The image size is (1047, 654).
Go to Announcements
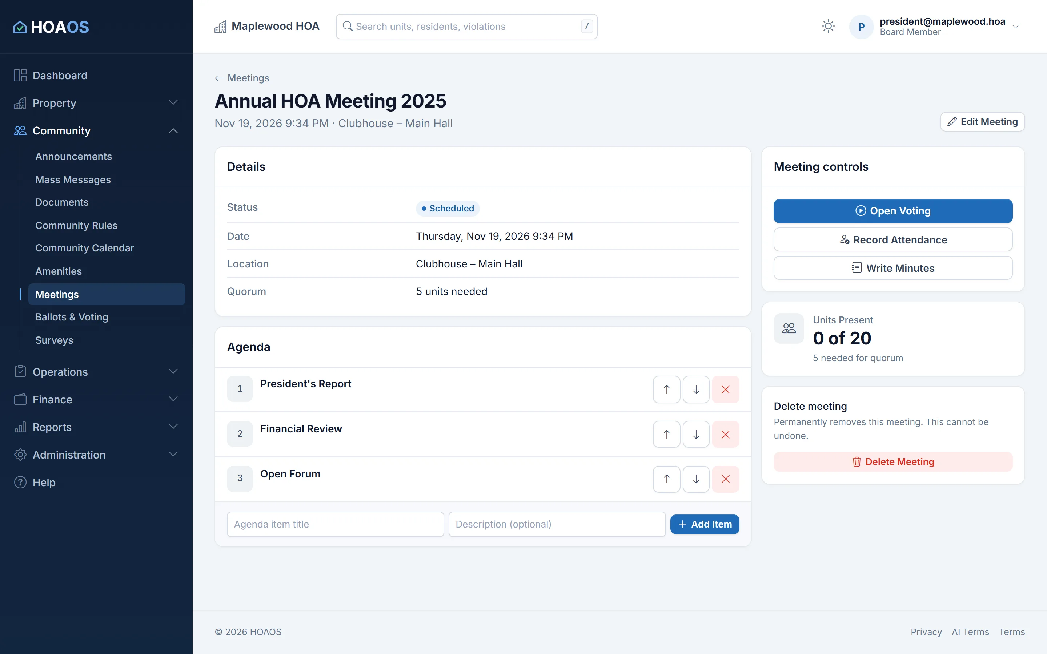pos(107,156)
